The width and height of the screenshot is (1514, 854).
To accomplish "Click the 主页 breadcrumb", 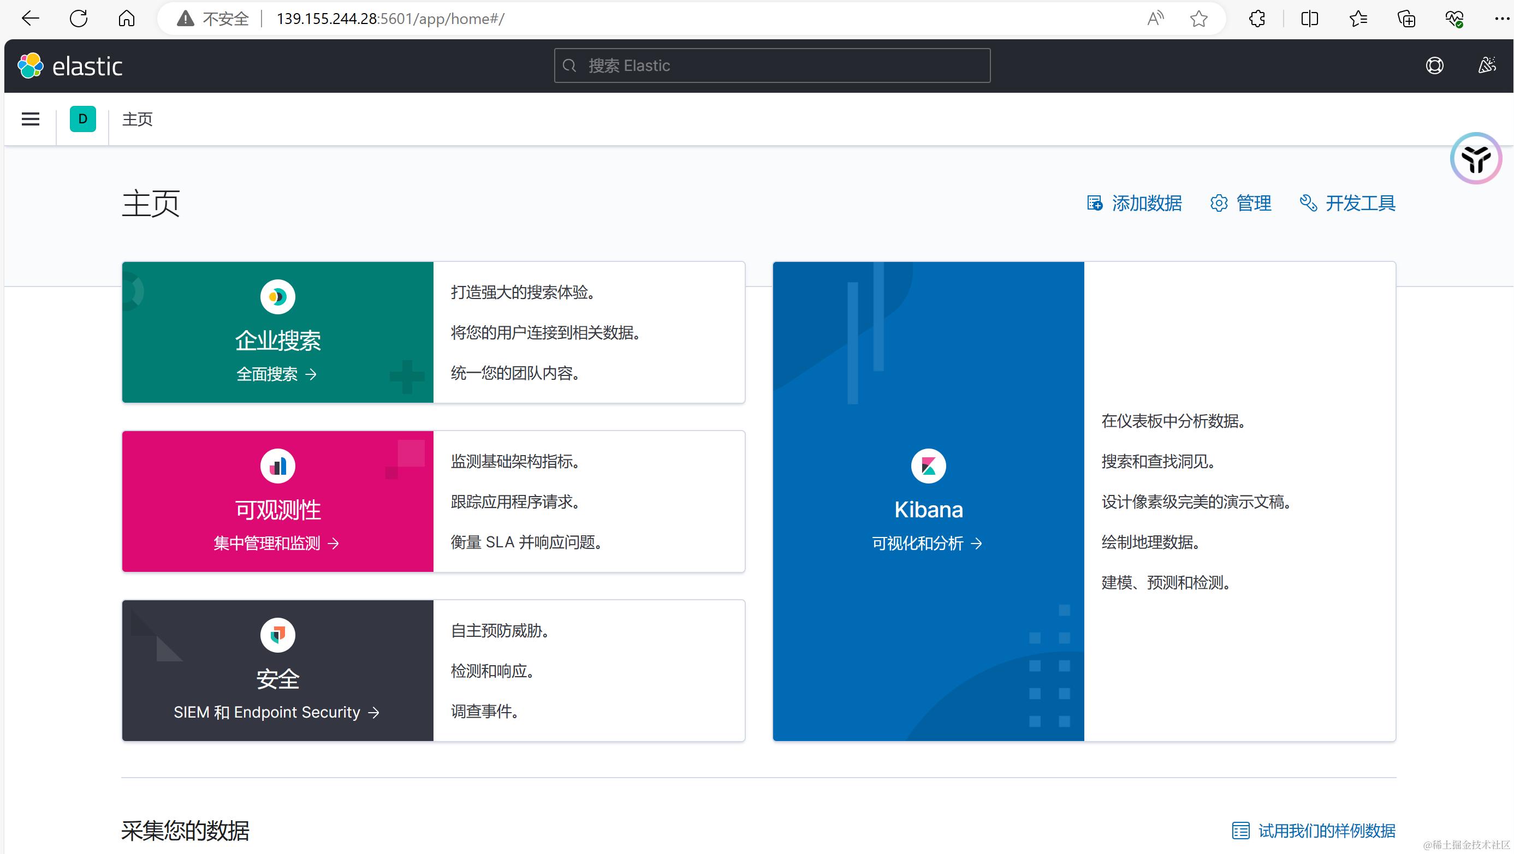I will point(137,119).
